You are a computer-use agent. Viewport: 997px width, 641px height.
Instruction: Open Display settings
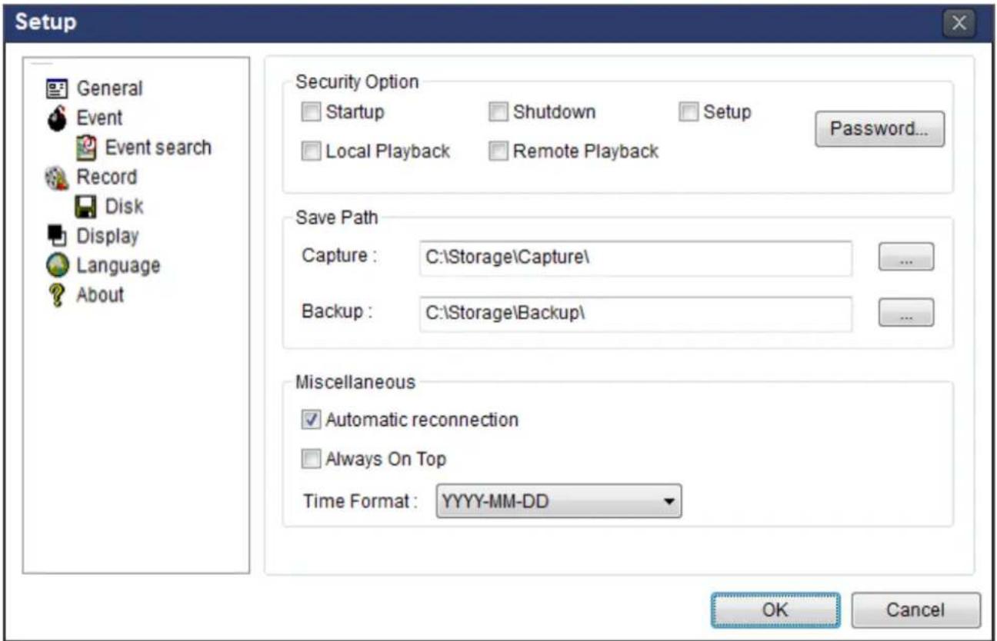pyautogui.click(x=108, y=236)
